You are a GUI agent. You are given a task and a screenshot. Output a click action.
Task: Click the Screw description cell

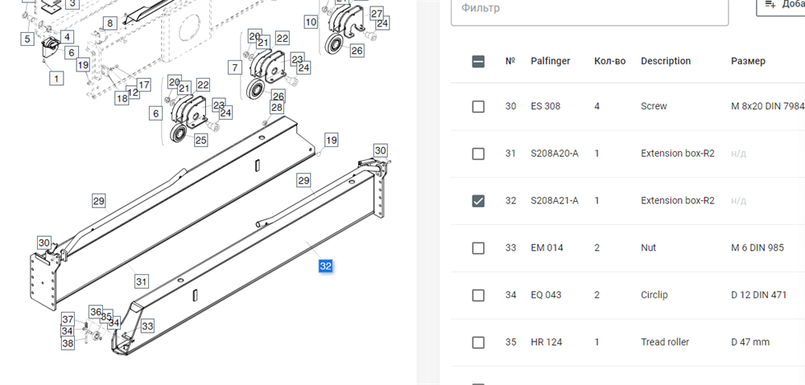654,106
